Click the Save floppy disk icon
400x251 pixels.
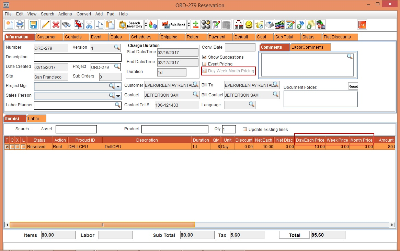(x=33, y=25)
